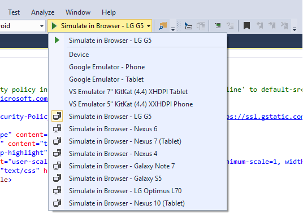Click the device icon beside Nexus 7 (Tablet)
Image resolution: width=303 pixels, height=214 pixels.
point(57,141)
